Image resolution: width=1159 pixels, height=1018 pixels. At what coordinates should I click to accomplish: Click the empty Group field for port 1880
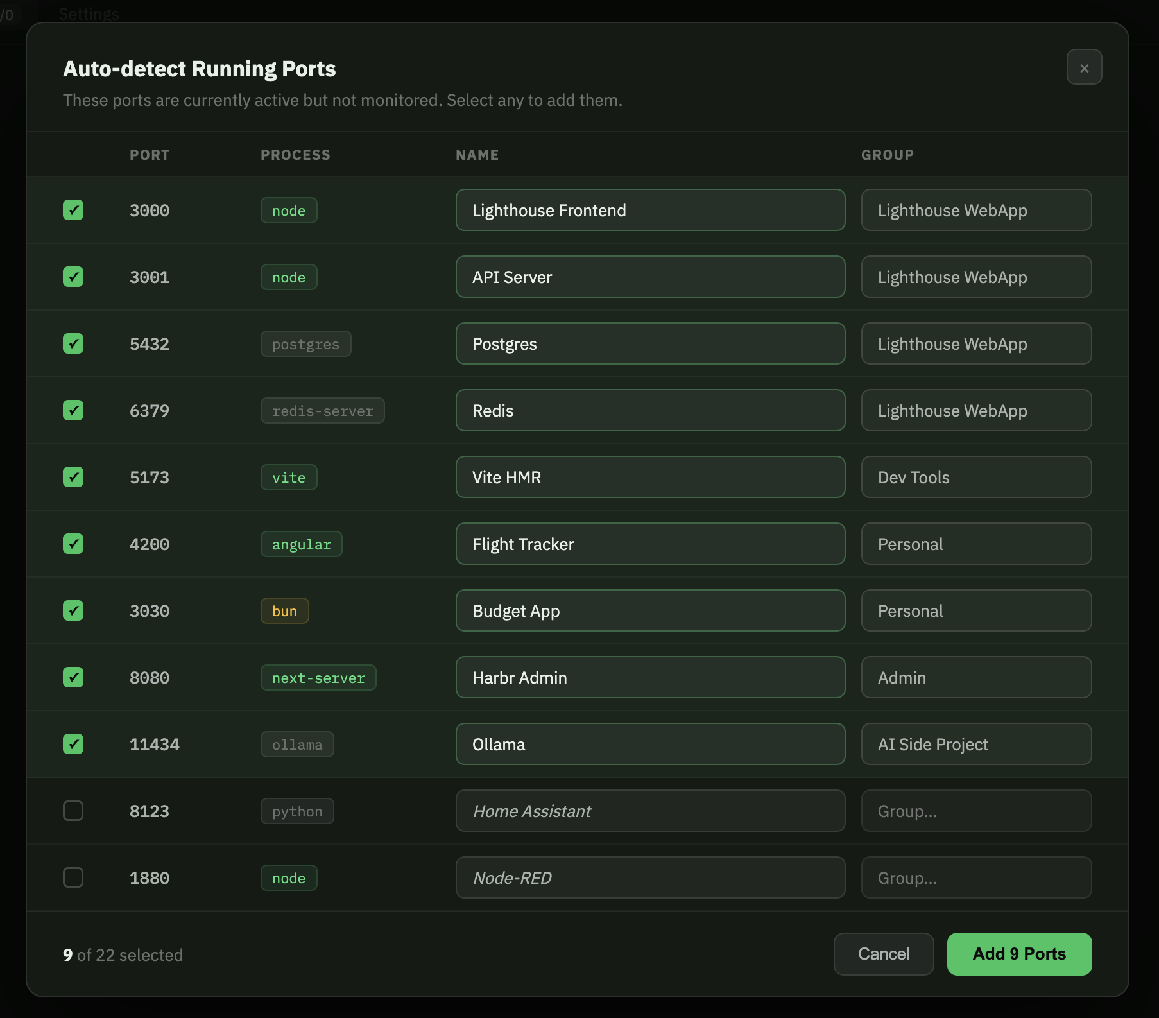976,877
